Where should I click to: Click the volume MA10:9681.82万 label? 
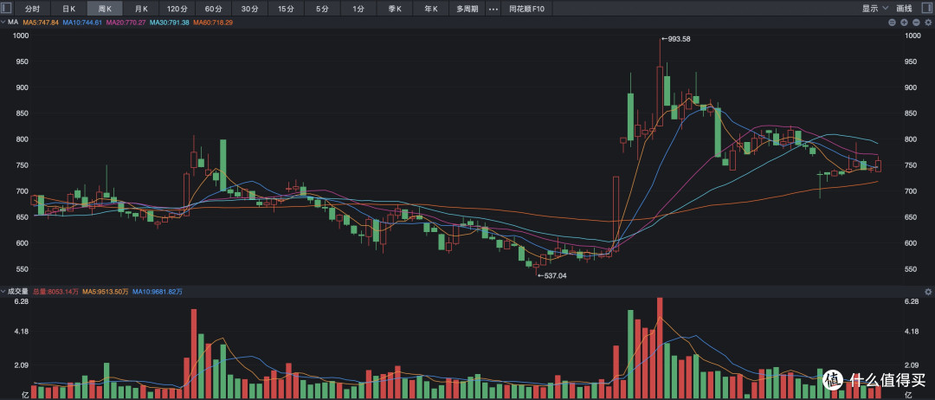point(158,292)
